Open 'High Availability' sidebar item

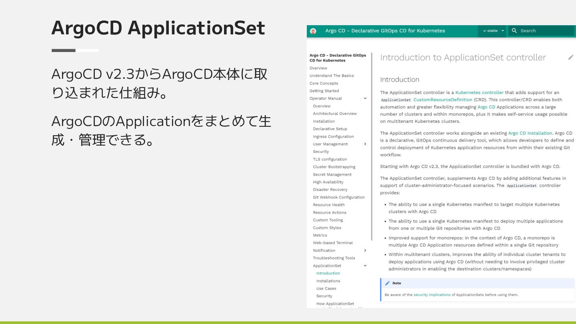tap(328, 182)
